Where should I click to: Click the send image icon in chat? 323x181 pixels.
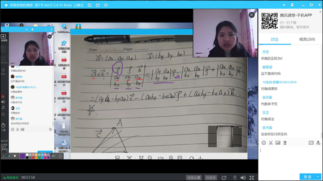[x=278, y=143]
